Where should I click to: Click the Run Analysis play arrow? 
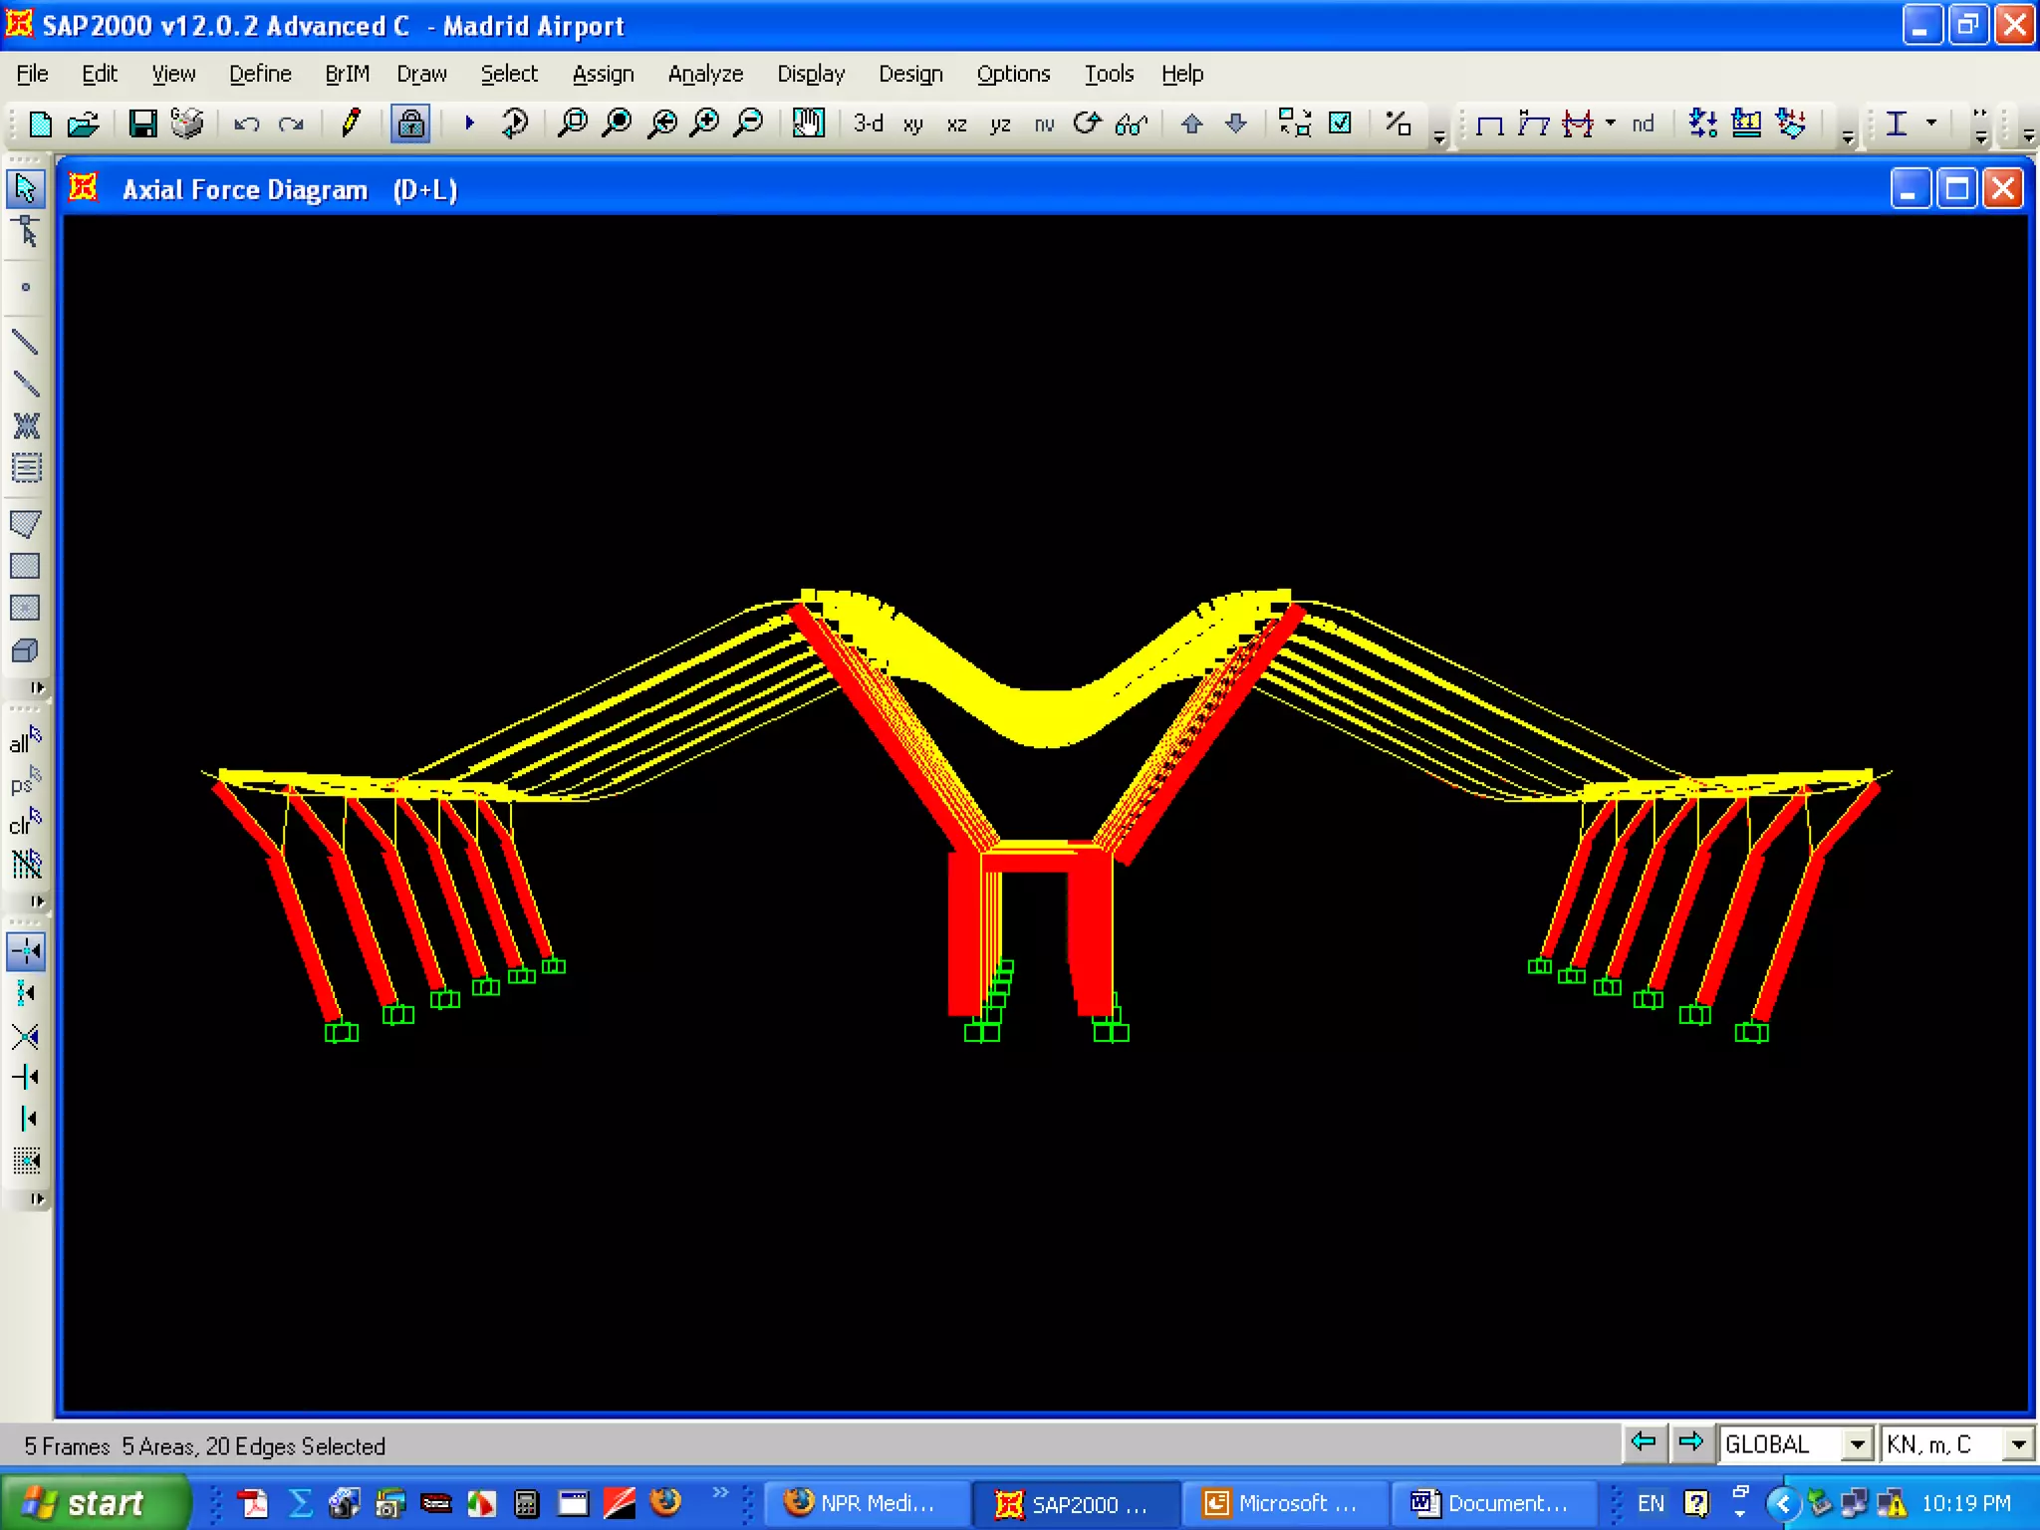pyautogui.click(x=469, y=124)
